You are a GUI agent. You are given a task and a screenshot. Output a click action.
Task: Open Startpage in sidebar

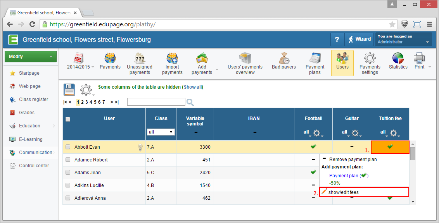tap(29, 73)
